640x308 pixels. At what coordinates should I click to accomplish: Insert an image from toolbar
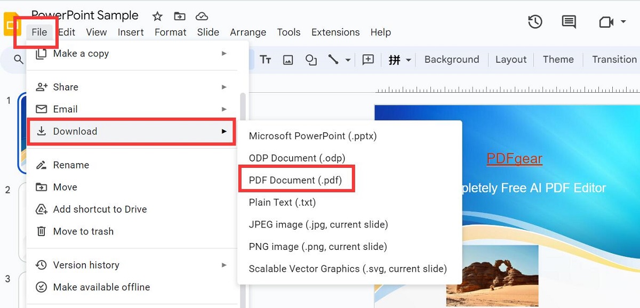pos(288,60)
